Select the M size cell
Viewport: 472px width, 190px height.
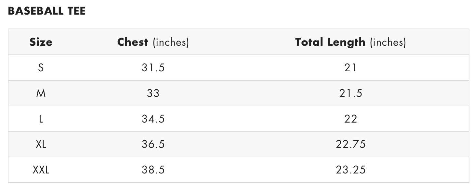(41, 93)
